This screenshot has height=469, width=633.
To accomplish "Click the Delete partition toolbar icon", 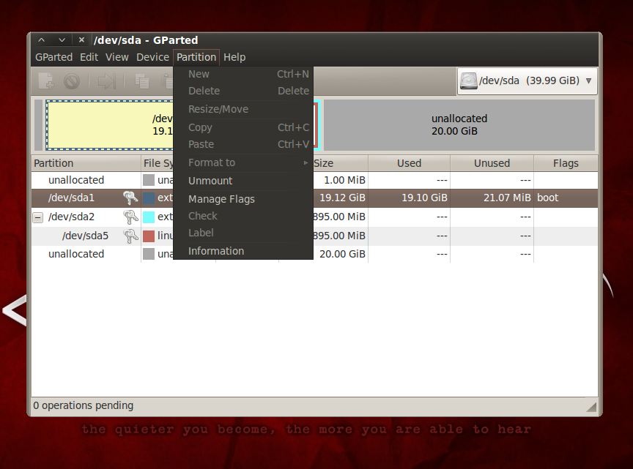I will [x=72, y=81].
